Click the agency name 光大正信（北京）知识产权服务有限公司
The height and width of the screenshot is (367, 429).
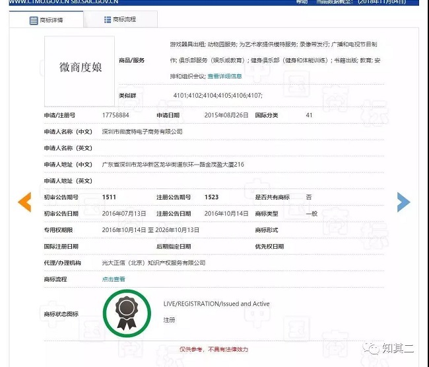tap(154, 263)
